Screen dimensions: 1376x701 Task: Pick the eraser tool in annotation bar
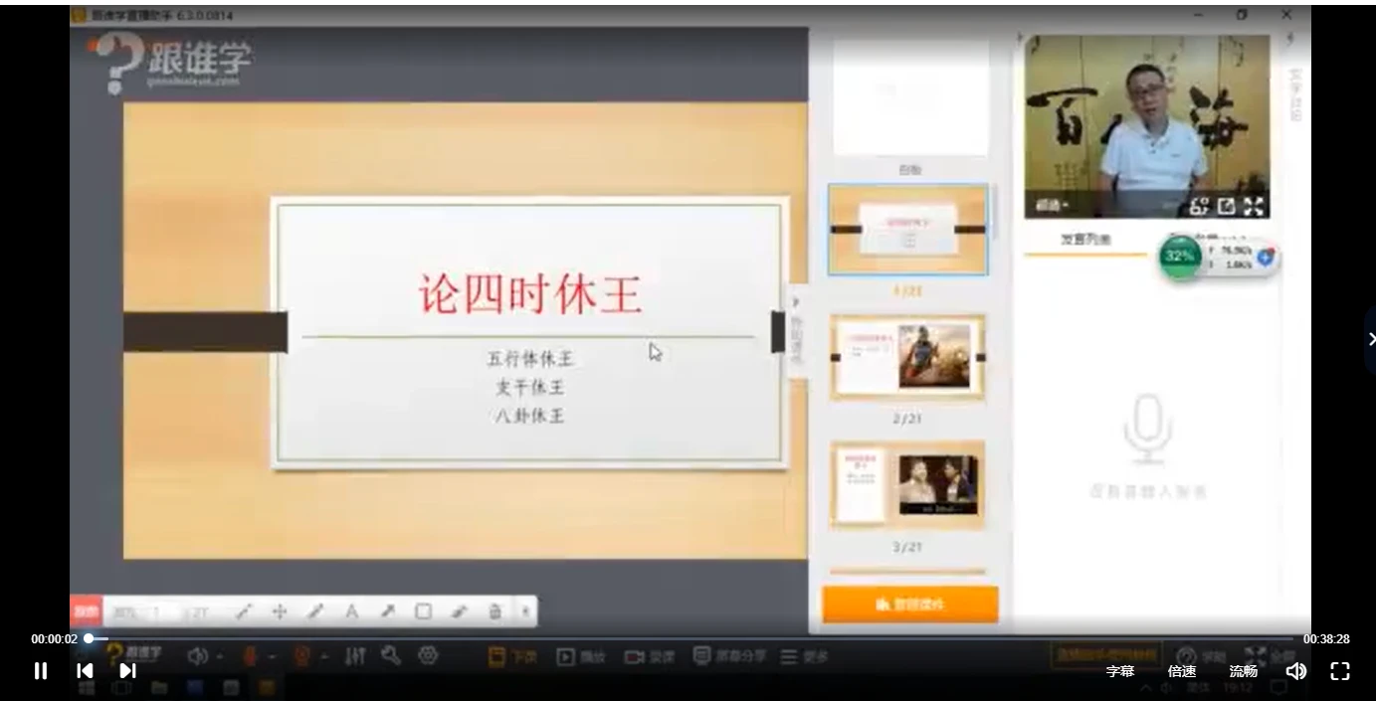click(x=459, y=612)
